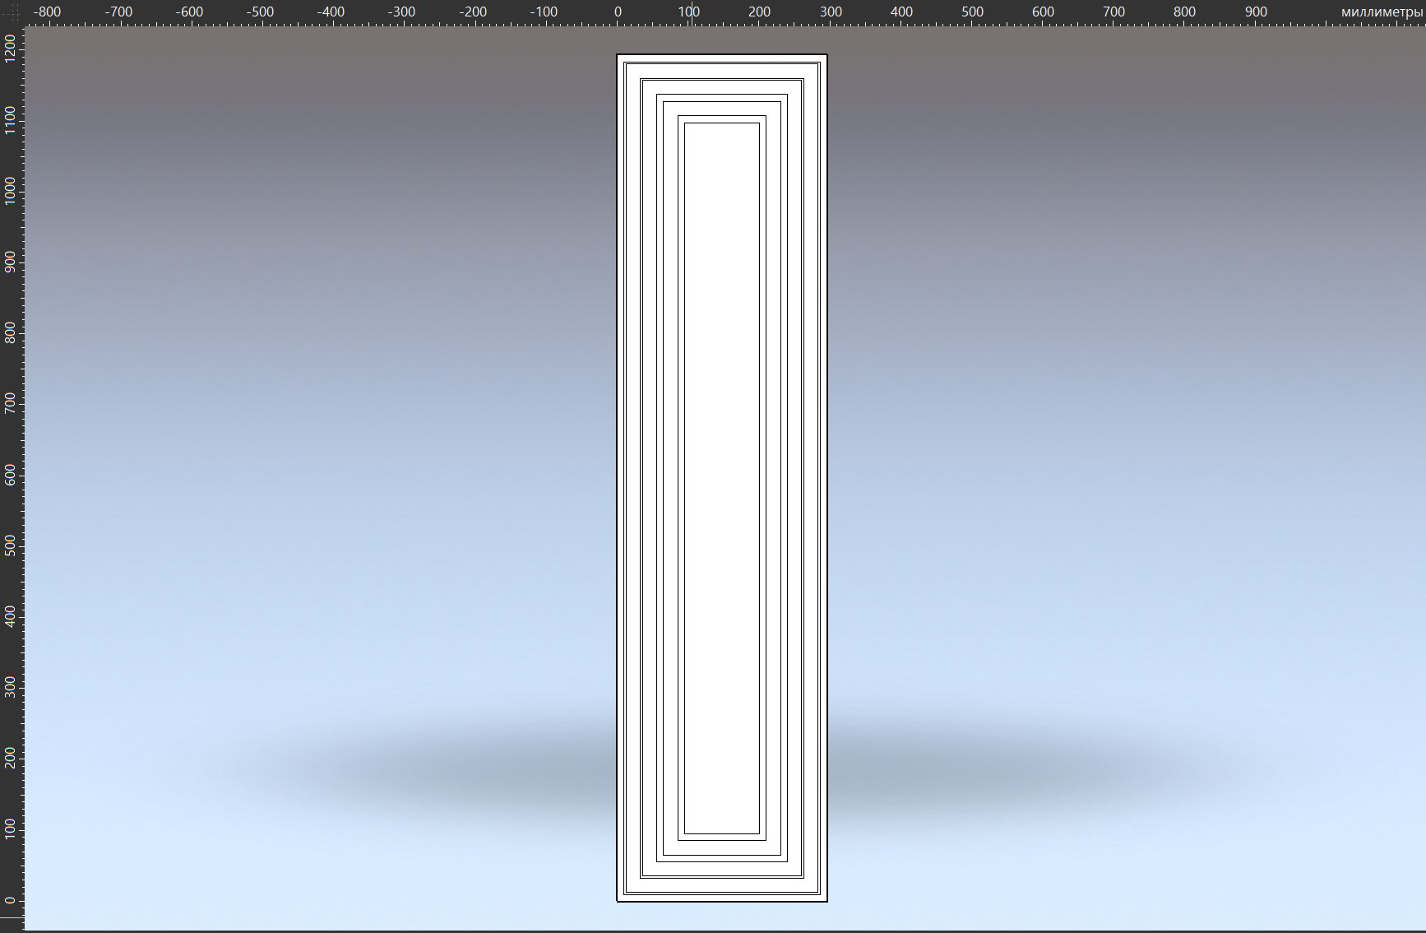The width and height of the screenshot is (1426, 933).
Task: Click the top-right corner of the outer rectangle
Action: click(x=826, y=55)
